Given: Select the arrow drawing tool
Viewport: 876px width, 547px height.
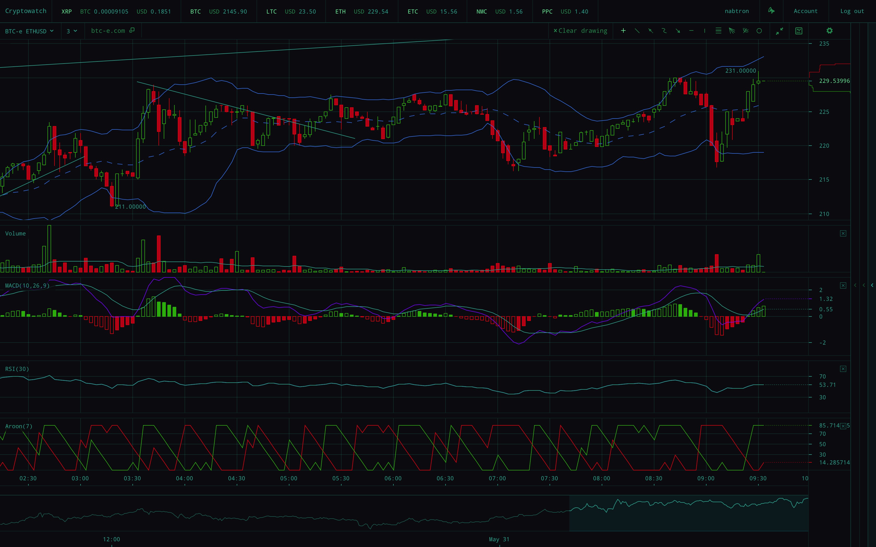Looking at the screenshot, I should [678, 31].
